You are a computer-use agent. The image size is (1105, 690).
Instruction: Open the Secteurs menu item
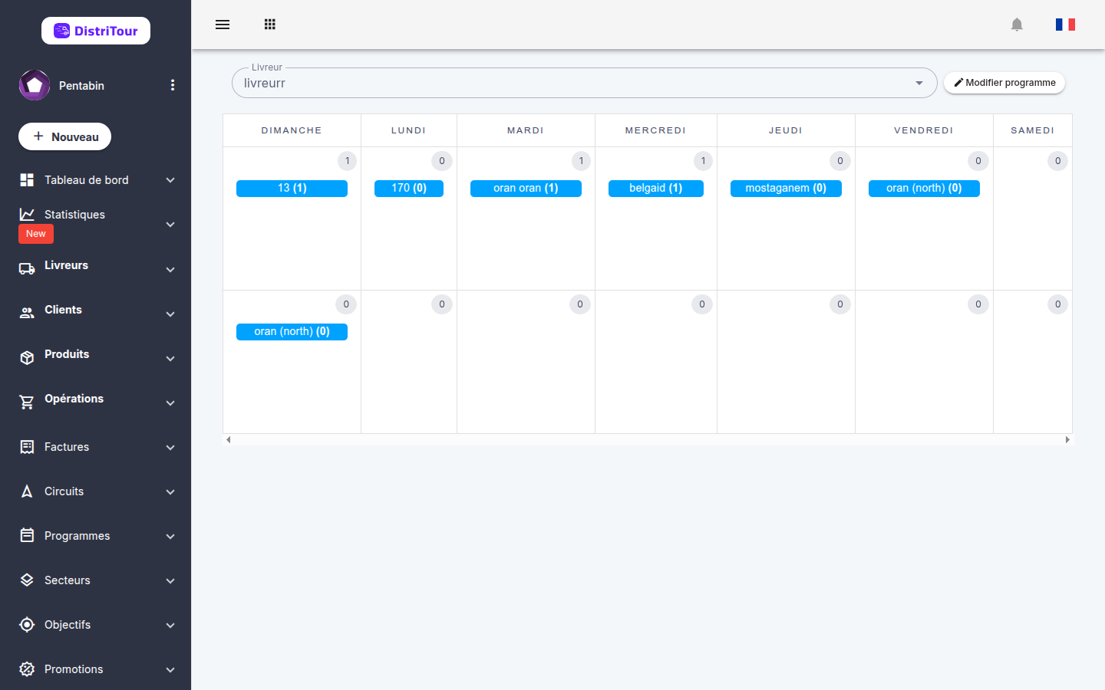point(96,580)
